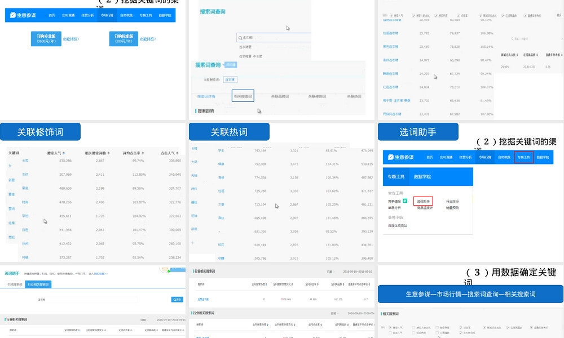Screen dimensions: 564x338
Task: Open 实时直播 in navbar above 订购专业版
Action: 68,15
